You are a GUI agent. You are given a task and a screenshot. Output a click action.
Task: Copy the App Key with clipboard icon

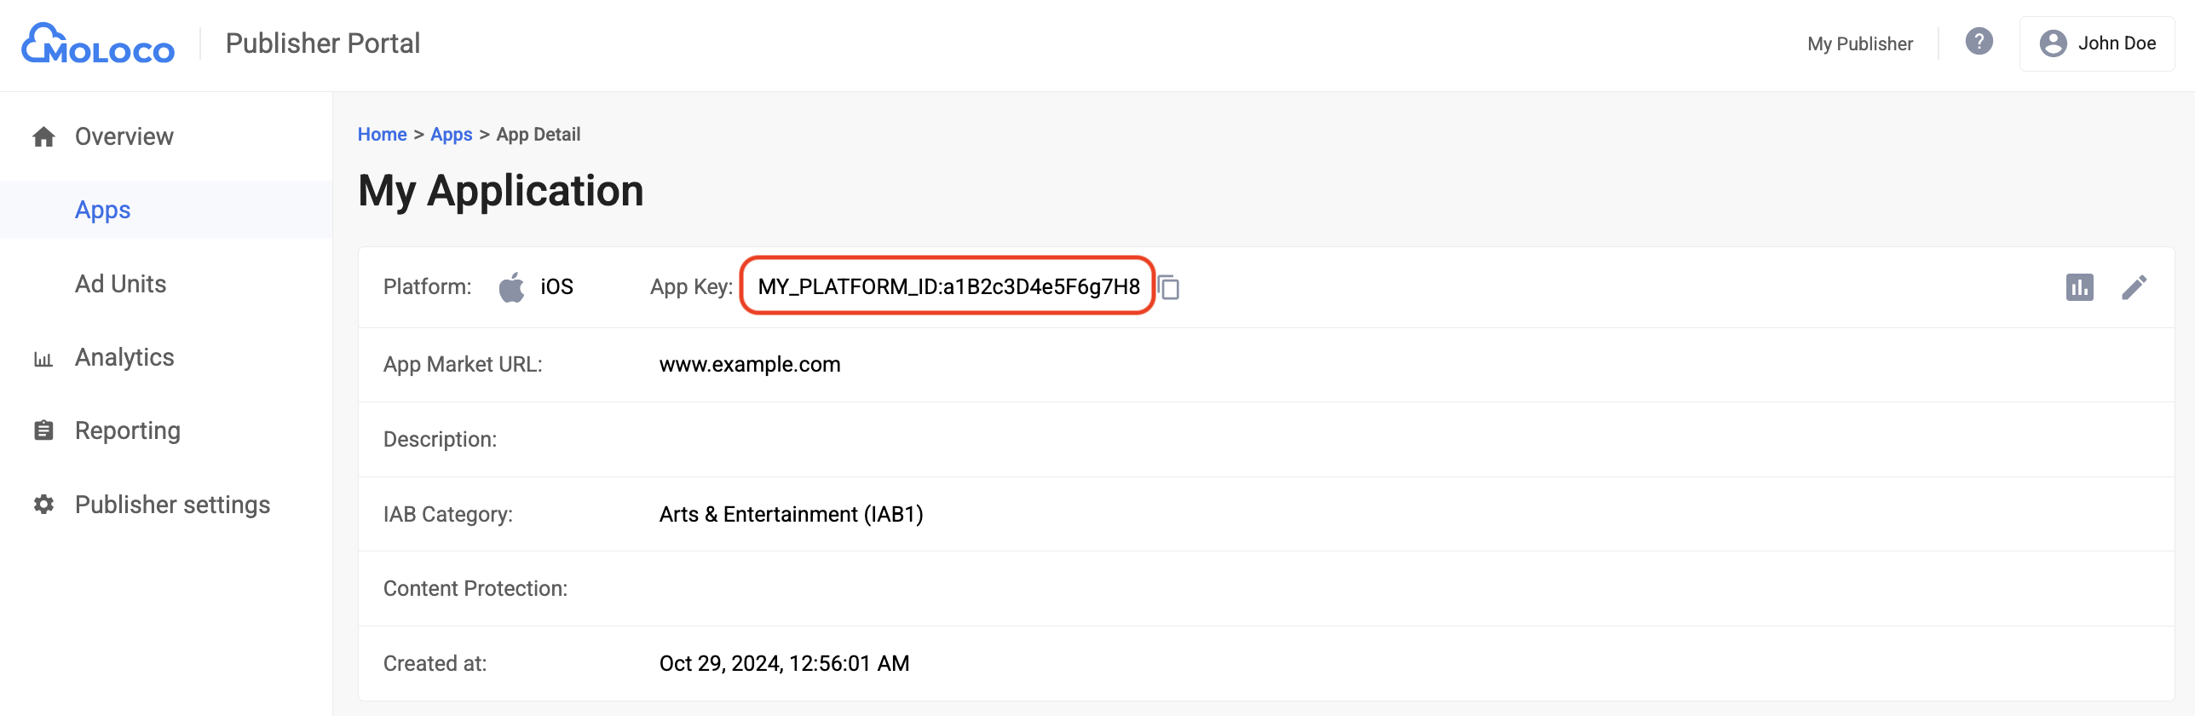[1169, 287]
